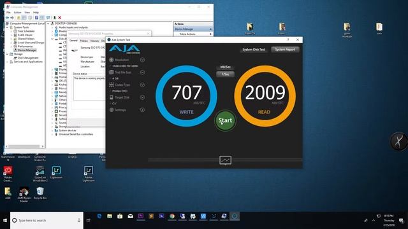Screen dimensions: 408x229
Task: Expand the Resolution dropdown in AJA
Action: pos(142,60)
